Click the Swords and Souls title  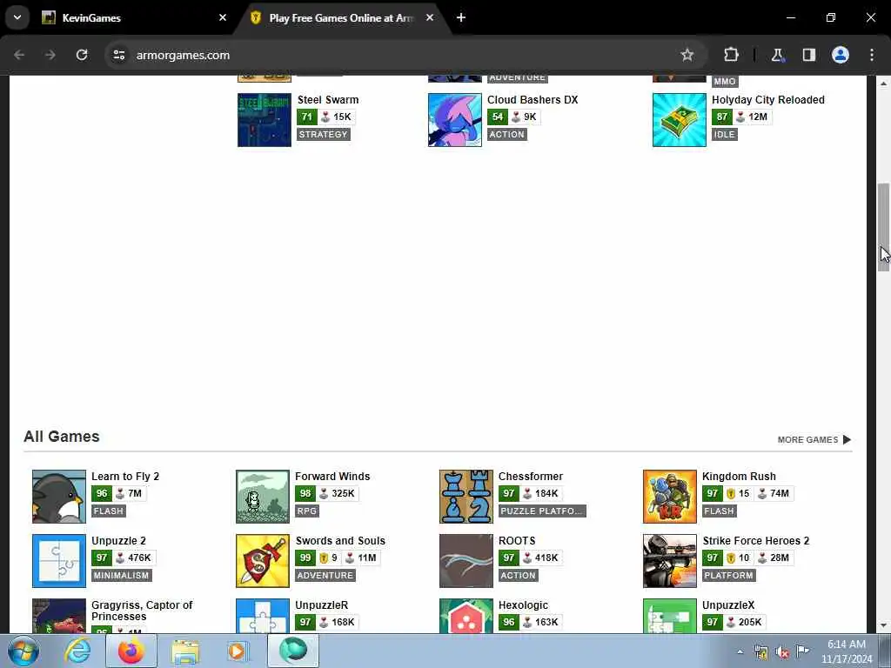tap(340, 541)
